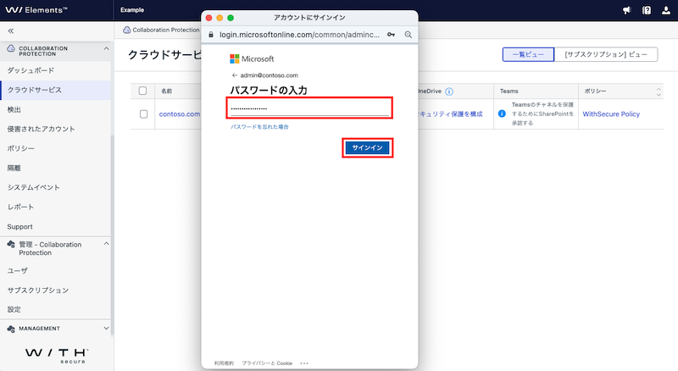Click the Microsoft logo

[x=252, y=58]
